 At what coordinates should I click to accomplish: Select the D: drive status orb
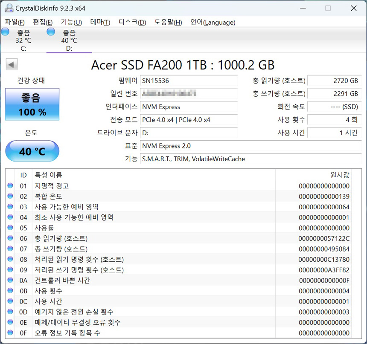(x=51, y=32)
